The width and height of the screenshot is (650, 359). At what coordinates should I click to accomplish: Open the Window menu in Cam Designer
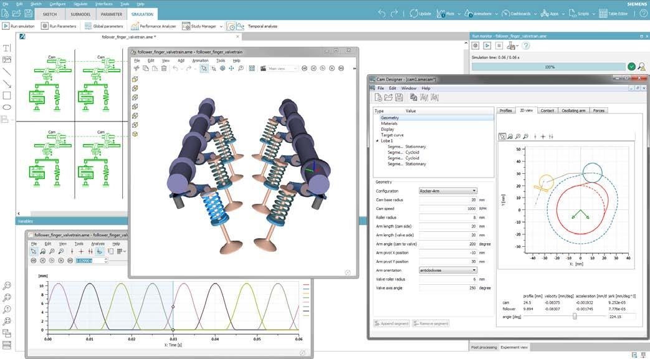pos(409,89)
